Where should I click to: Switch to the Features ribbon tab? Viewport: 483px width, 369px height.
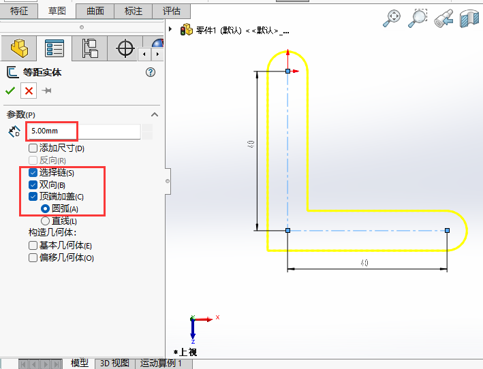click(x=19, y=11)
